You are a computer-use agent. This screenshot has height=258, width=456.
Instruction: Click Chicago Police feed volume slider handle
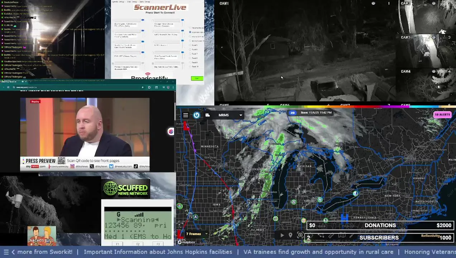(x=182, y=20)
